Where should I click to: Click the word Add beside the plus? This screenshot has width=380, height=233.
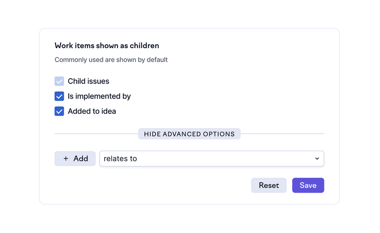pos(81,159)
